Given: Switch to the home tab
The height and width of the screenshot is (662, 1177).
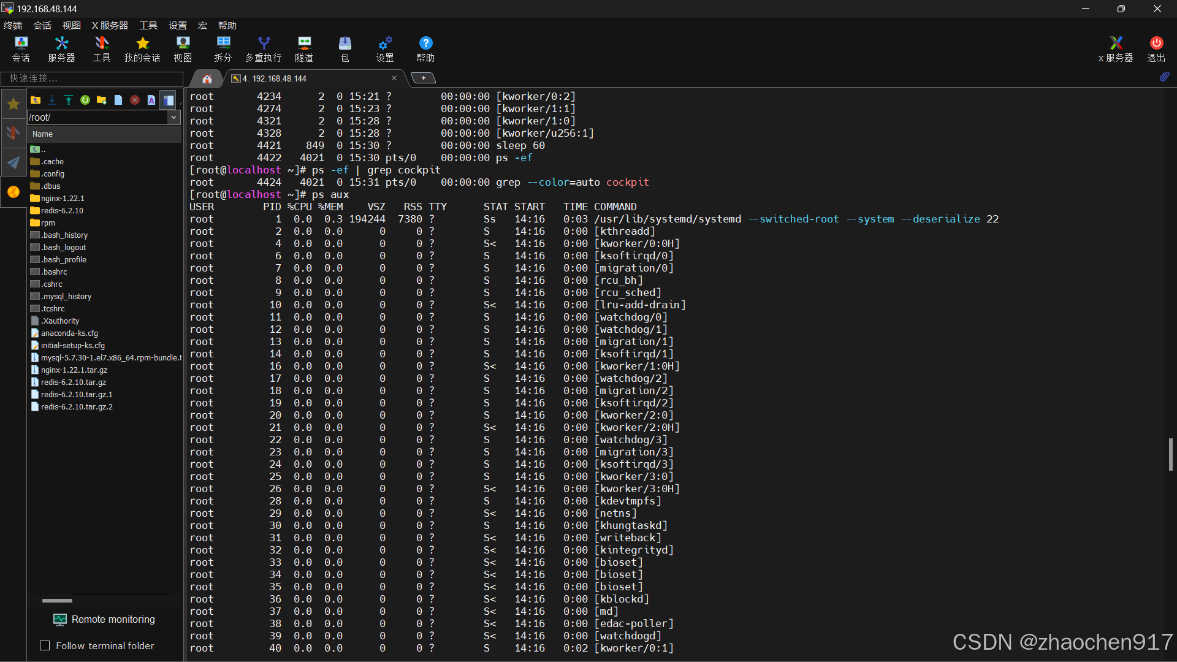Looking at the screenshot, I should click(x=207, y=78).
